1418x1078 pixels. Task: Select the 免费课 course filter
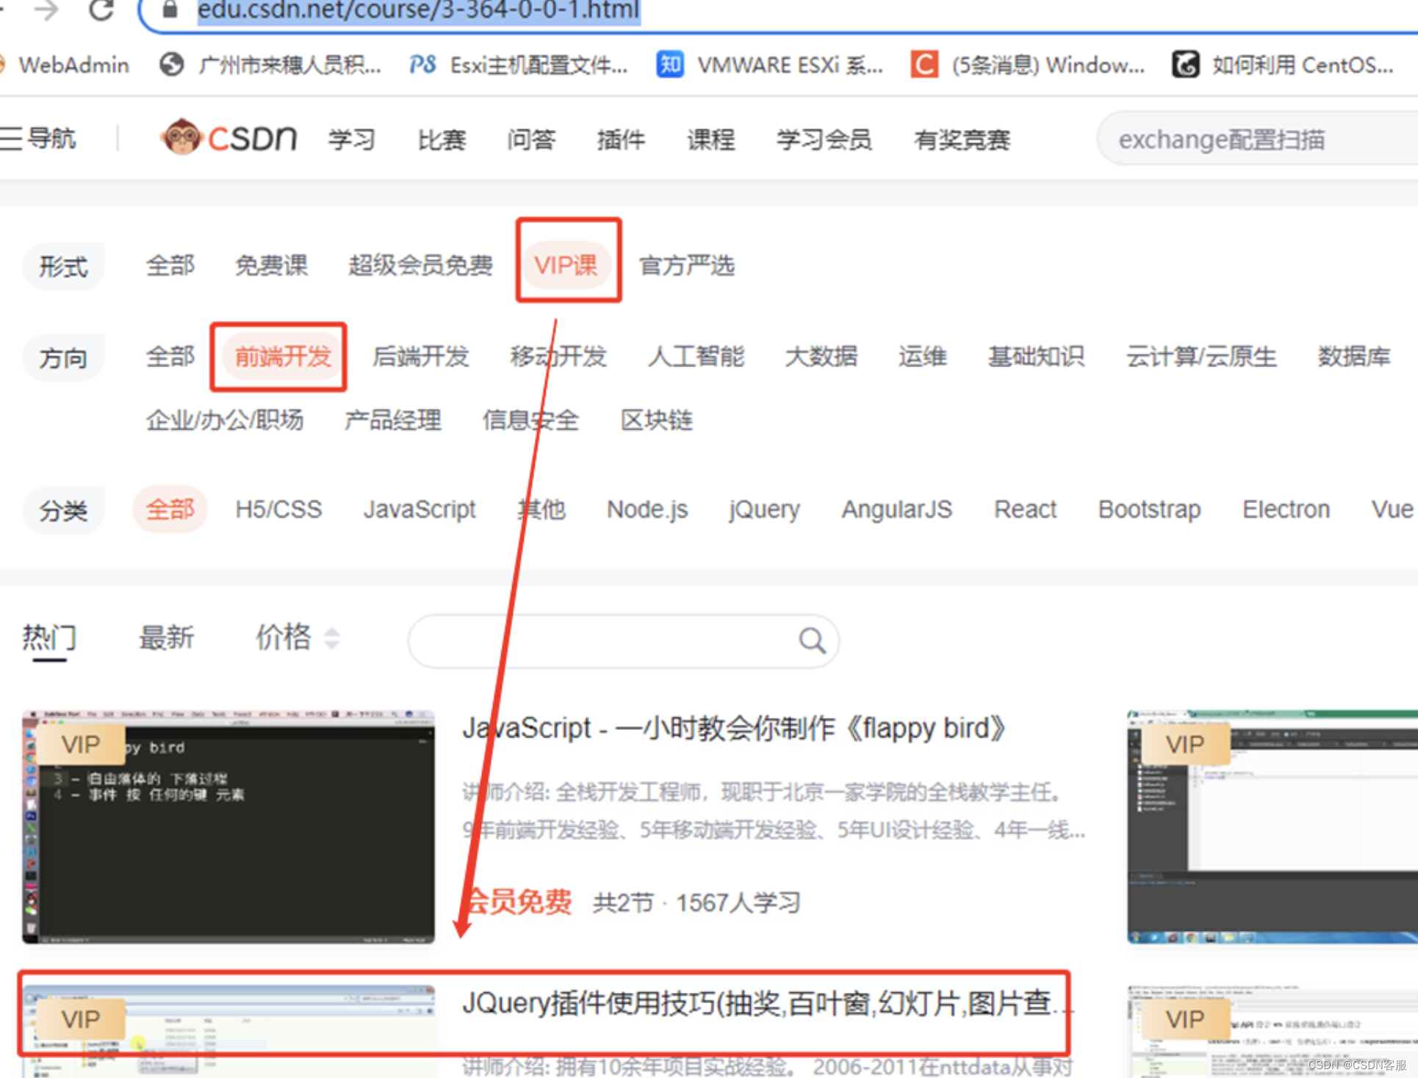tap(271, 266)
